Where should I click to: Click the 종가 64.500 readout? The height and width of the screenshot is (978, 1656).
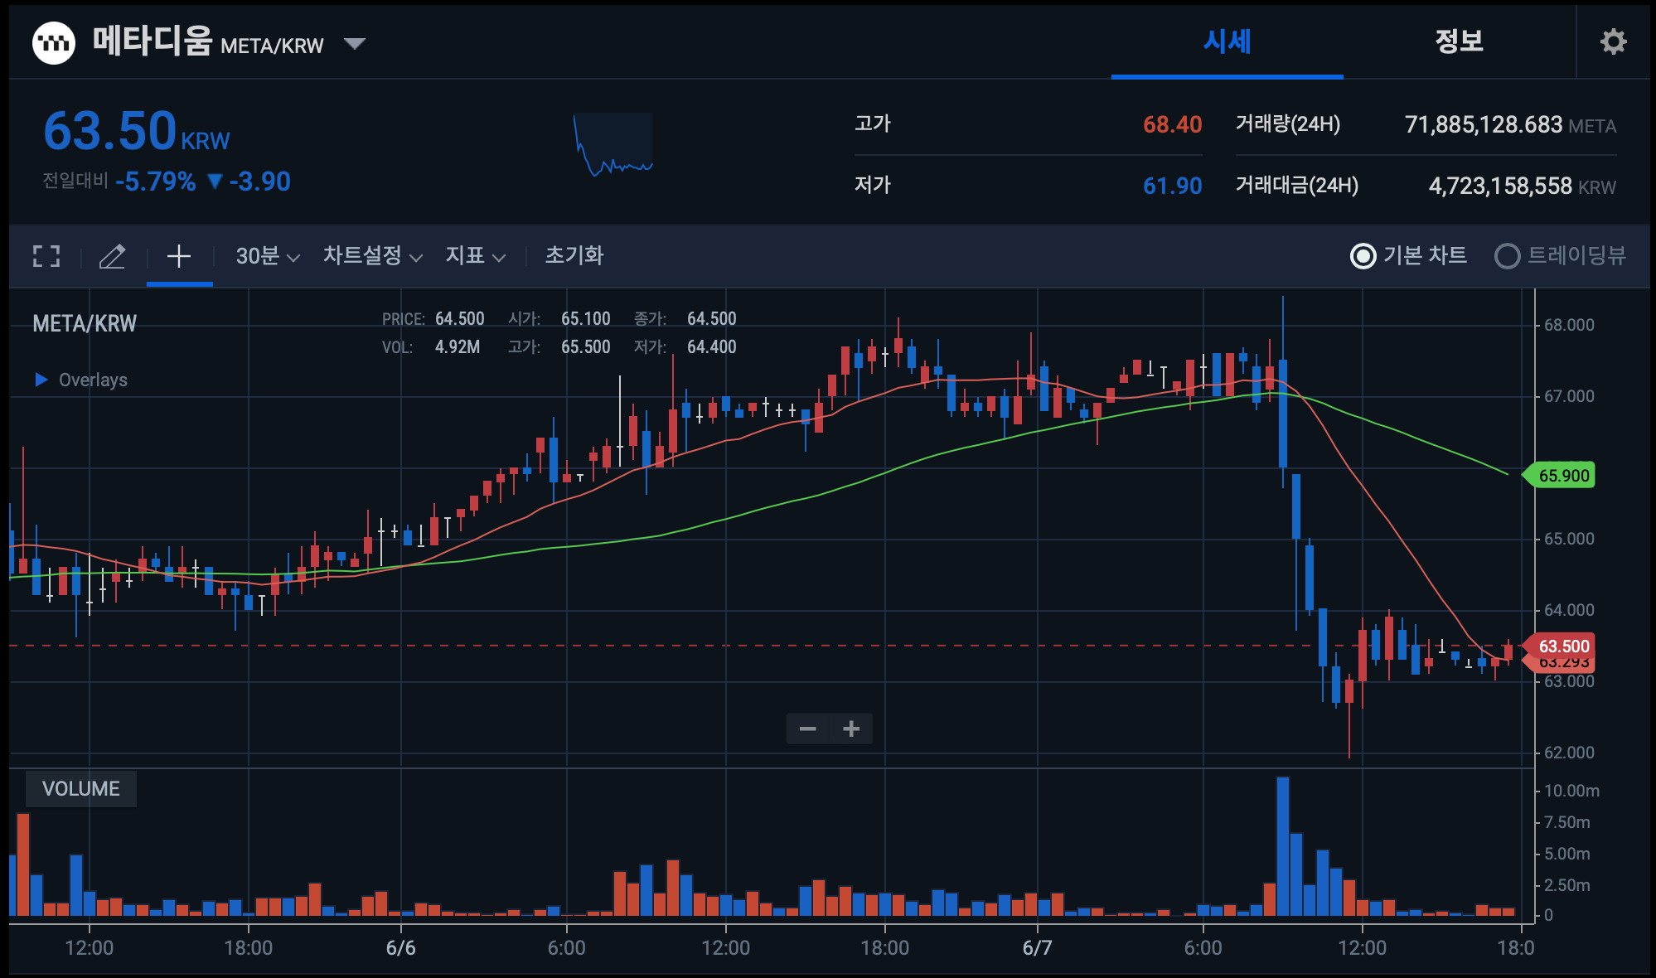(x=685, y=319)
